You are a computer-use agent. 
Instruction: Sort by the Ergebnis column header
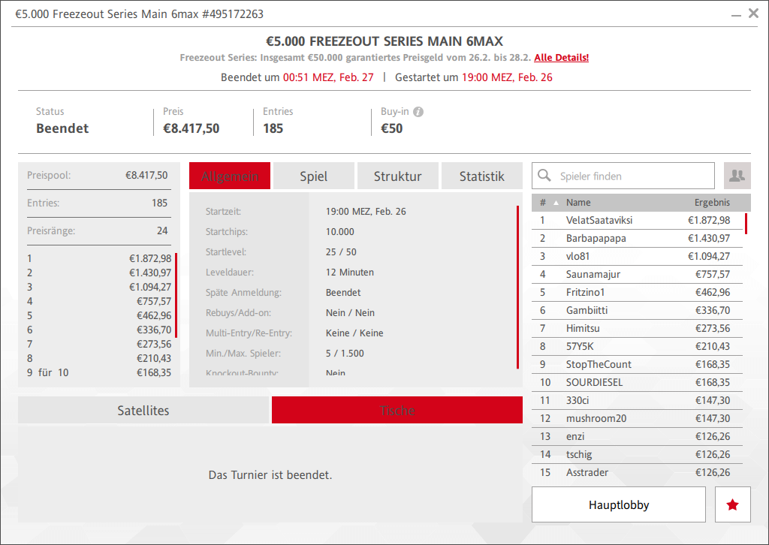(x=712, y=203)
